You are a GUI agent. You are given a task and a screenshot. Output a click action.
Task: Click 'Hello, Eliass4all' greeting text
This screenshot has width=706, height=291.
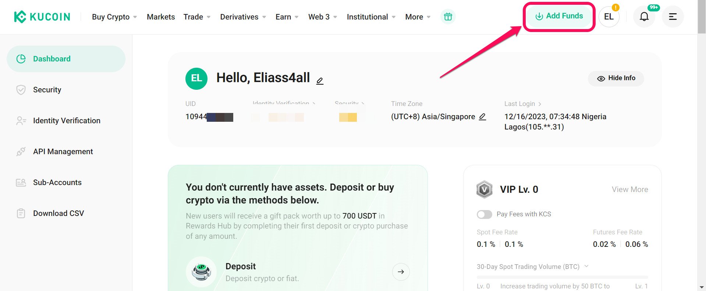click(x=263, y=78)
